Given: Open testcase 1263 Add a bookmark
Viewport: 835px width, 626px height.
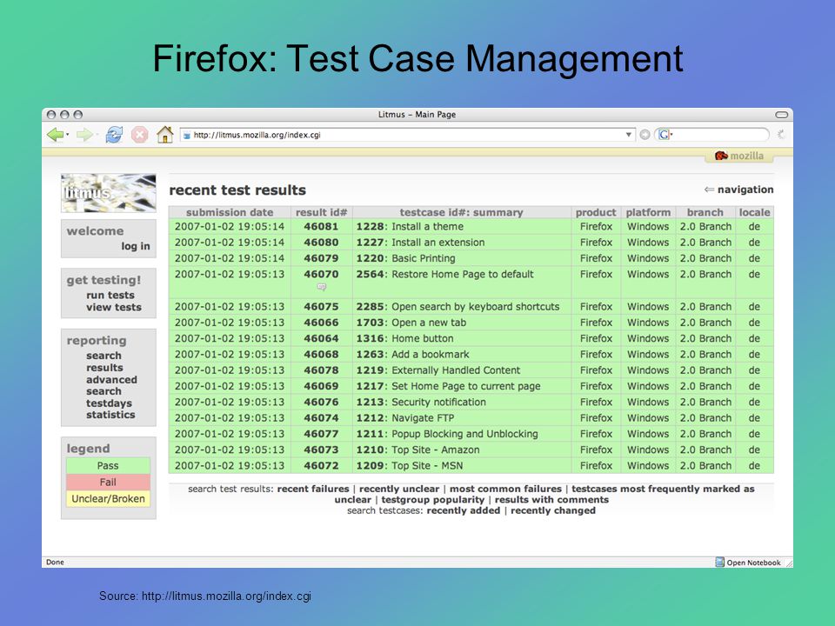Looking at the screenshot, I should coord(412,355).
